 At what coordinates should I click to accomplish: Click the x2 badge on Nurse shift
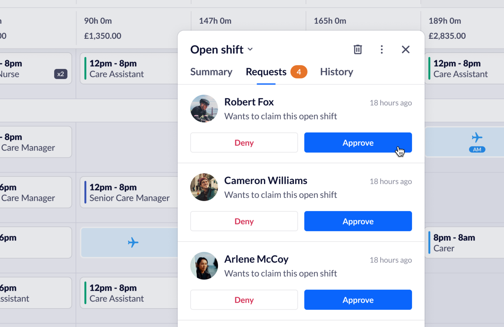[x=61, y=74]
